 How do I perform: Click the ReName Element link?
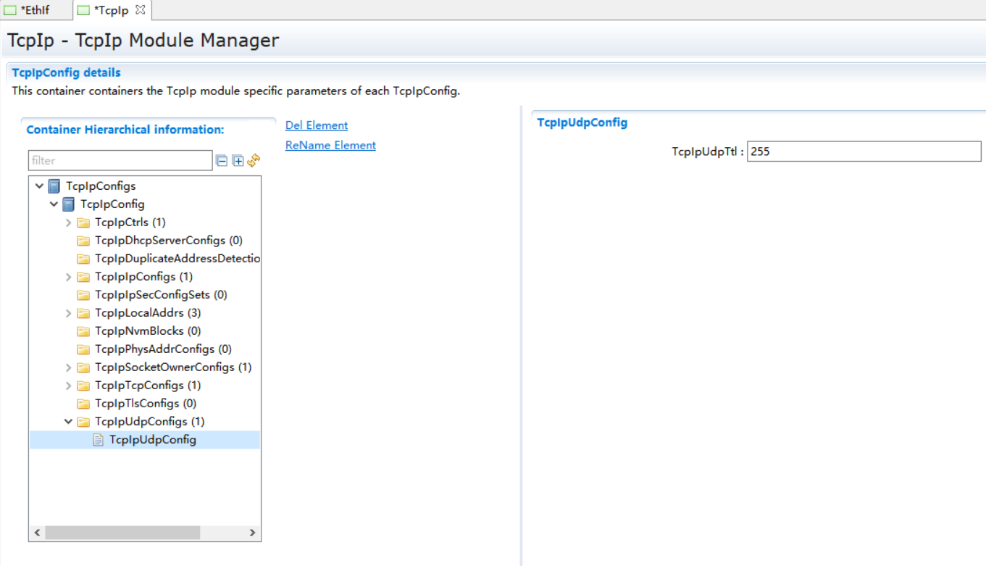[x=330, y=145]
